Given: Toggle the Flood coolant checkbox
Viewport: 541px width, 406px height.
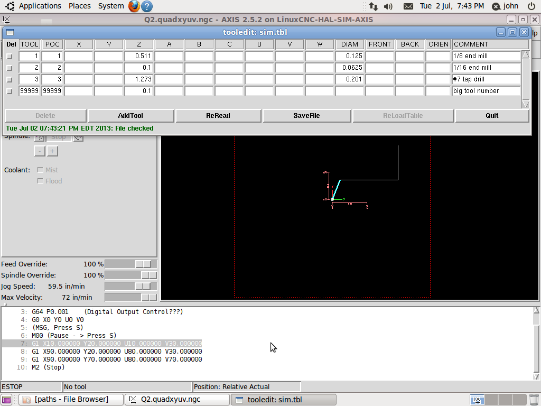Looking at the screenshot, I should [x=40, y=181].
